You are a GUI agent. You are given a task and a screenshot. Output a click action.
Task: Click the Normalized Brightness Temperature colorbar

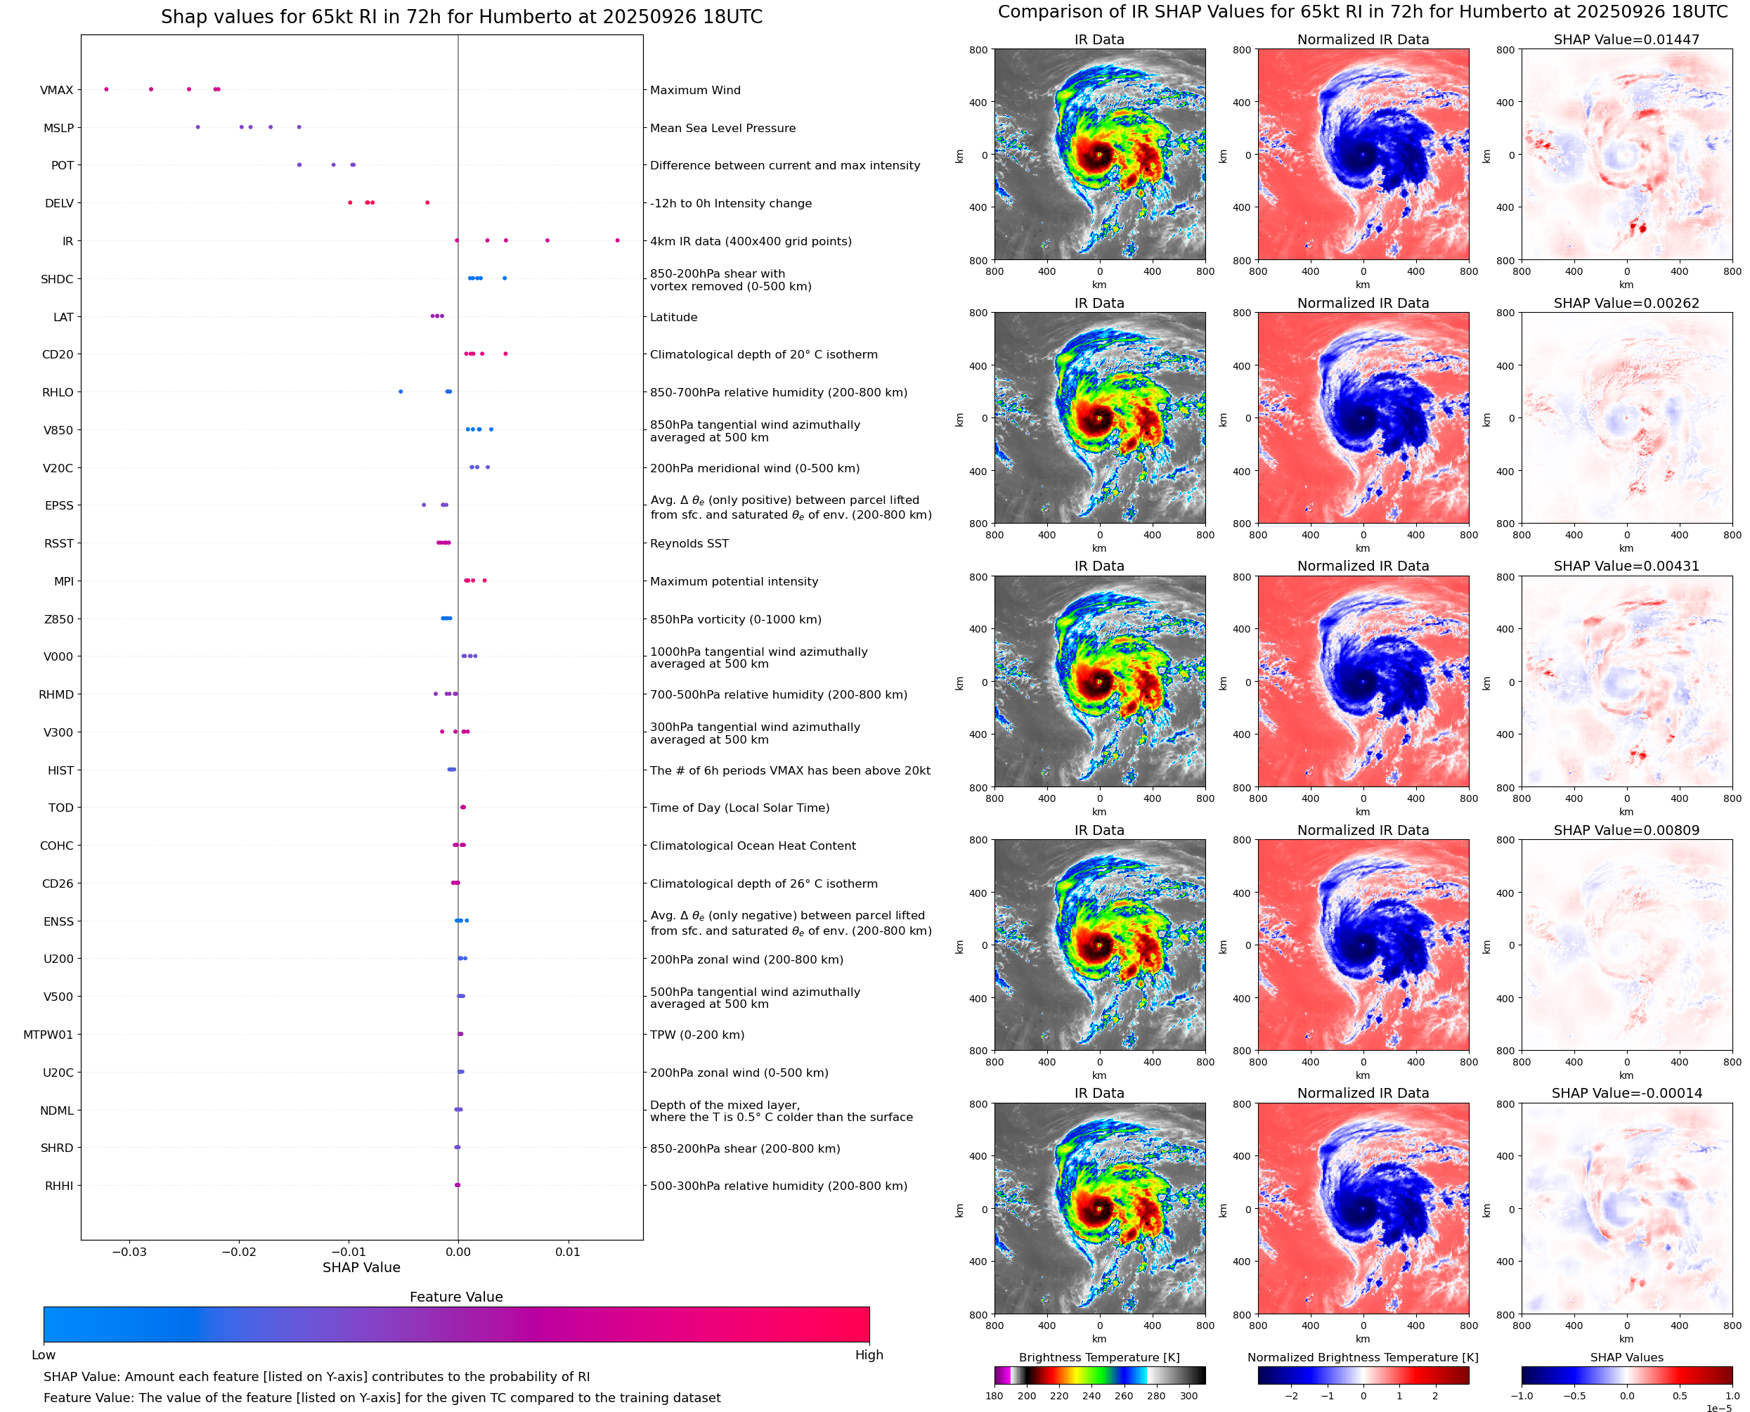[x=1362, y=1375]
